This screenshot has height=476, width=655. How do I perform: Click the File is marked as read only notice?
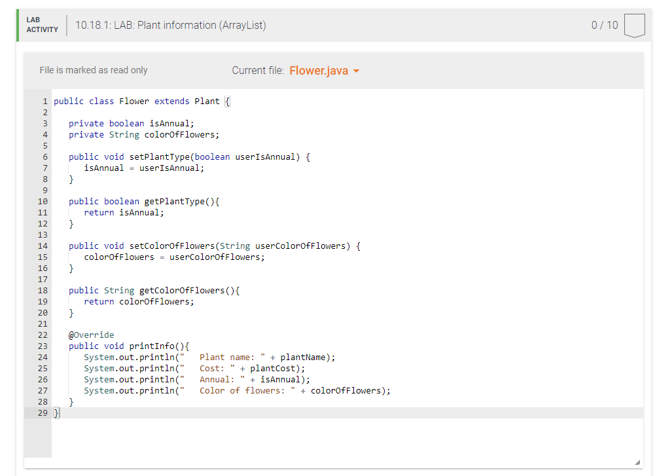pyautogui.click(x=94, y=69)
